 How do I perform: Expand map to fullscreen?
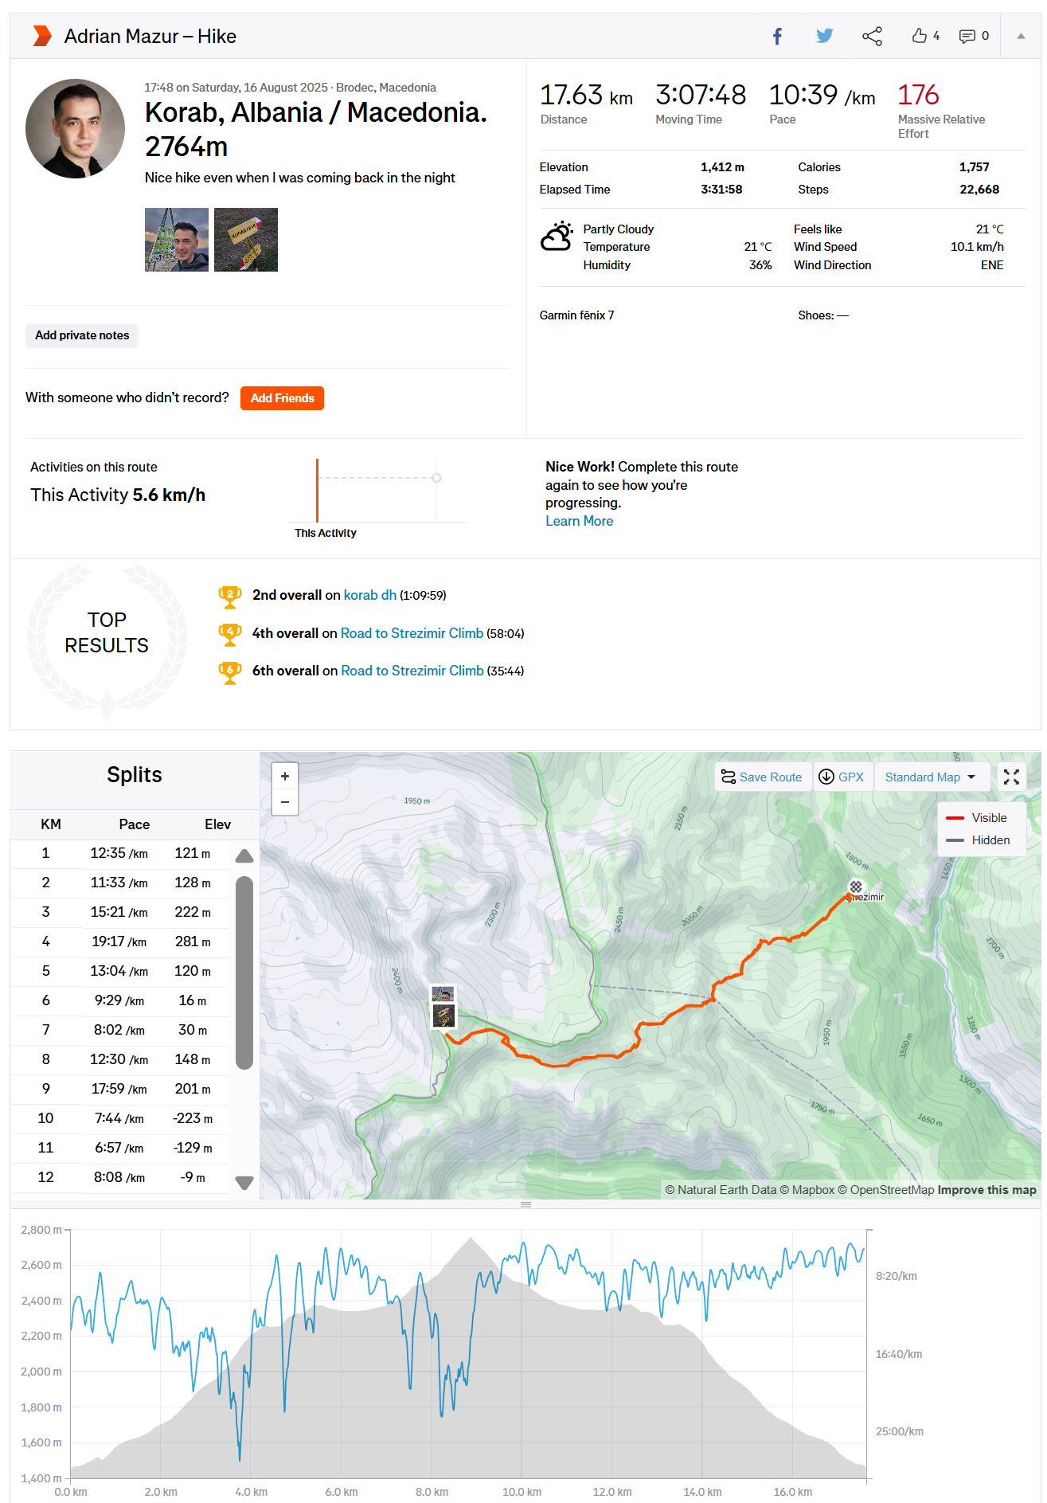click(x=1011, y=777)
